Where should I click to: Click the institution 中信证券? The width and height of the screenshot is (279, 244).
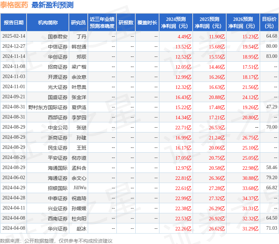click(x=58, y=47)
